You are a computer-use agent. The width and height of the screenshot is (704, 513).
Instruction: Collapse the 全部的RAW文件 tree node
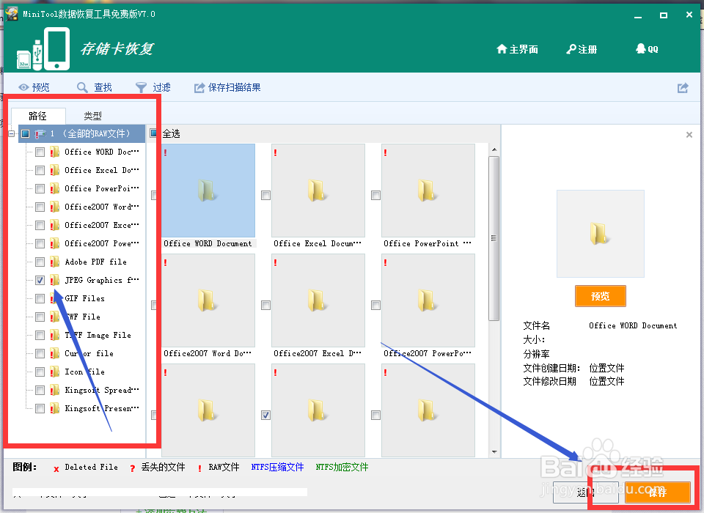coord(12,134)
